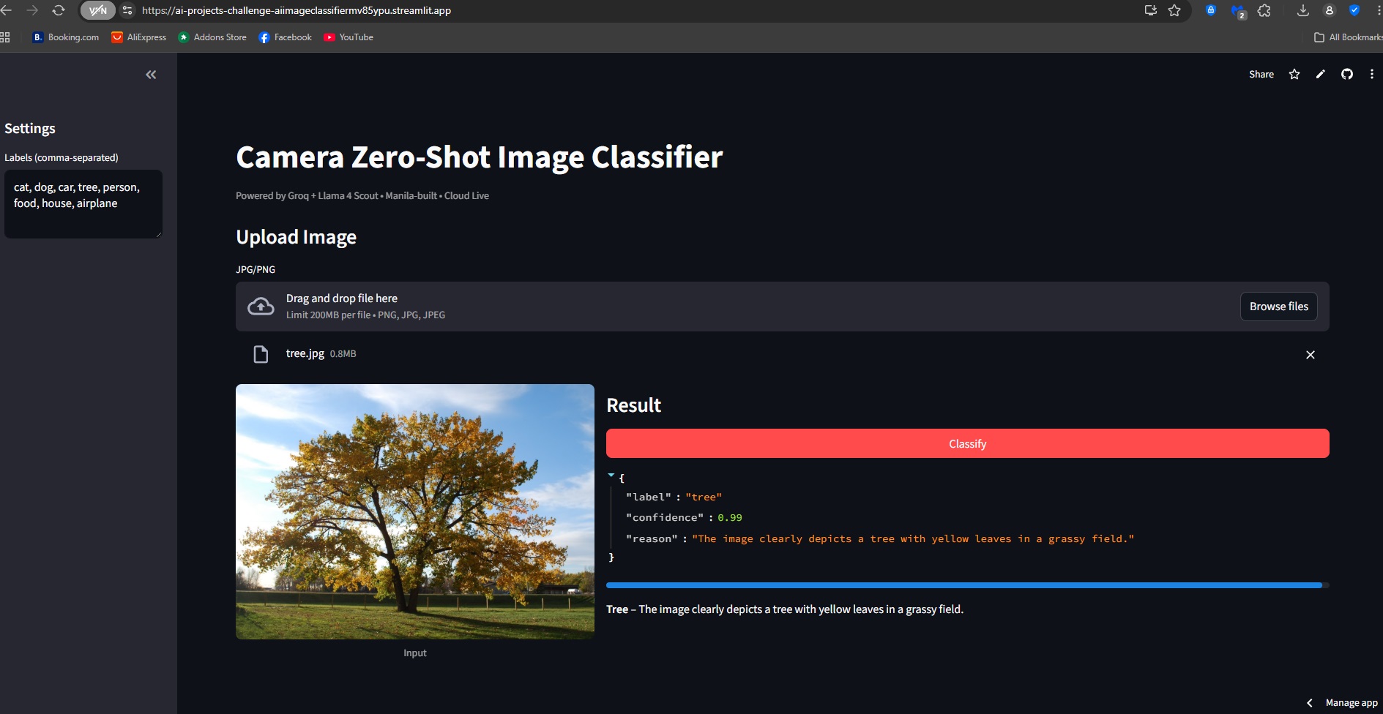Click the Result heading
The width and height of the screenshot is (1383, 714).
click(634, 405)
